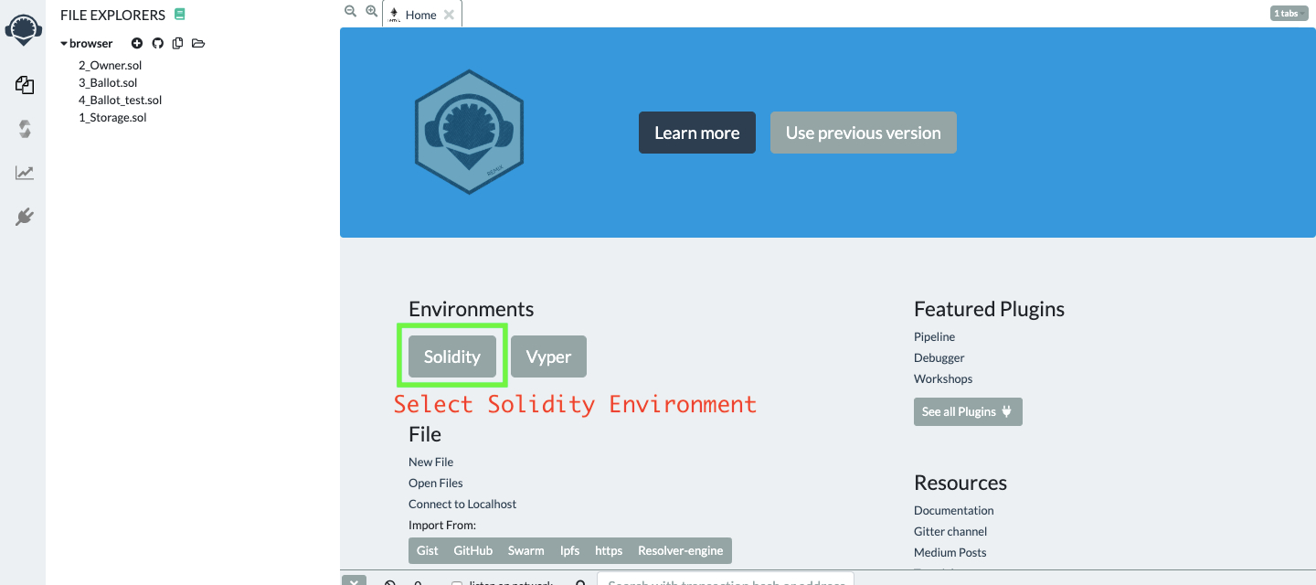
Task: Click the Open Files link
Action: pos(436,484)
